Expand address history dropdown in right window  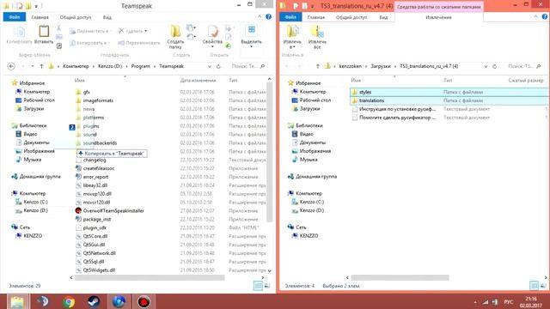pos(486,66)
